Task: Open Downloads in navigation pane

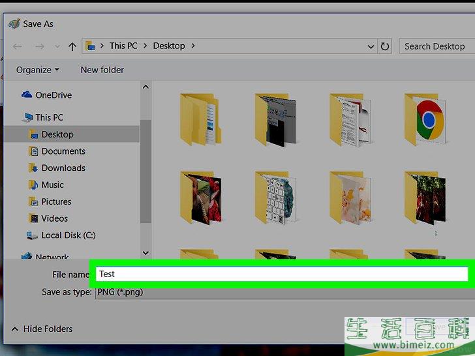Action: (x=63, y=168)
